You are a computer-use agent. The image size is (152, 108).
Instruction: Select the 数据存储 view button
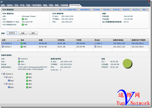(12, 33)
